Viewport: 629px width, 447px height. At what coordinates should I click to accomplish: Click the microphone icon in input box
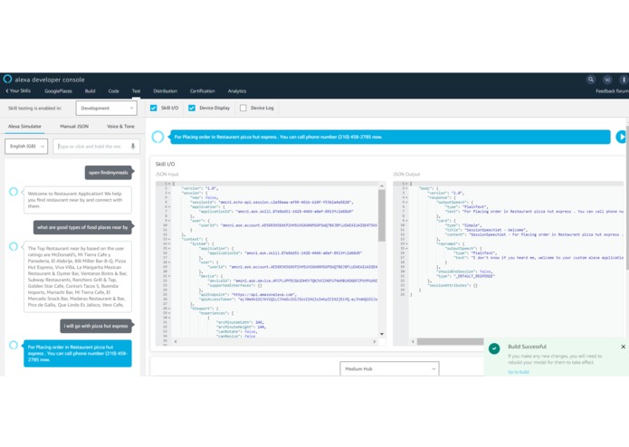133,147
